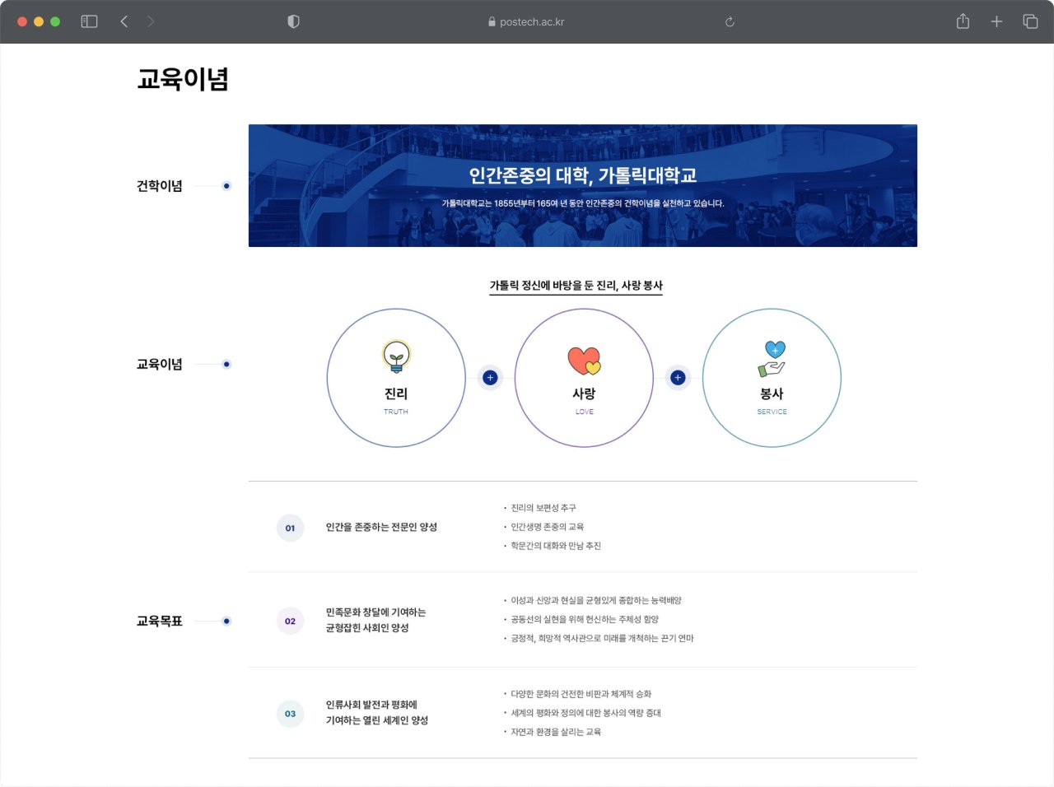The width and height of the screenshot is (1054, 787).
Task: Go forward to the next page
Action: (151, 21)
